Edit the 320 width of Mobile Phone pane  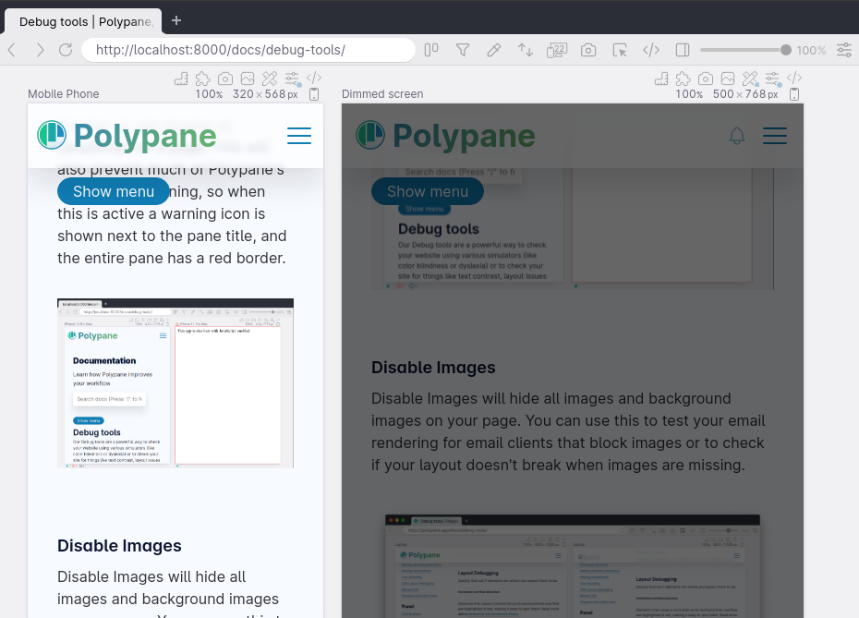coord(243,94)
